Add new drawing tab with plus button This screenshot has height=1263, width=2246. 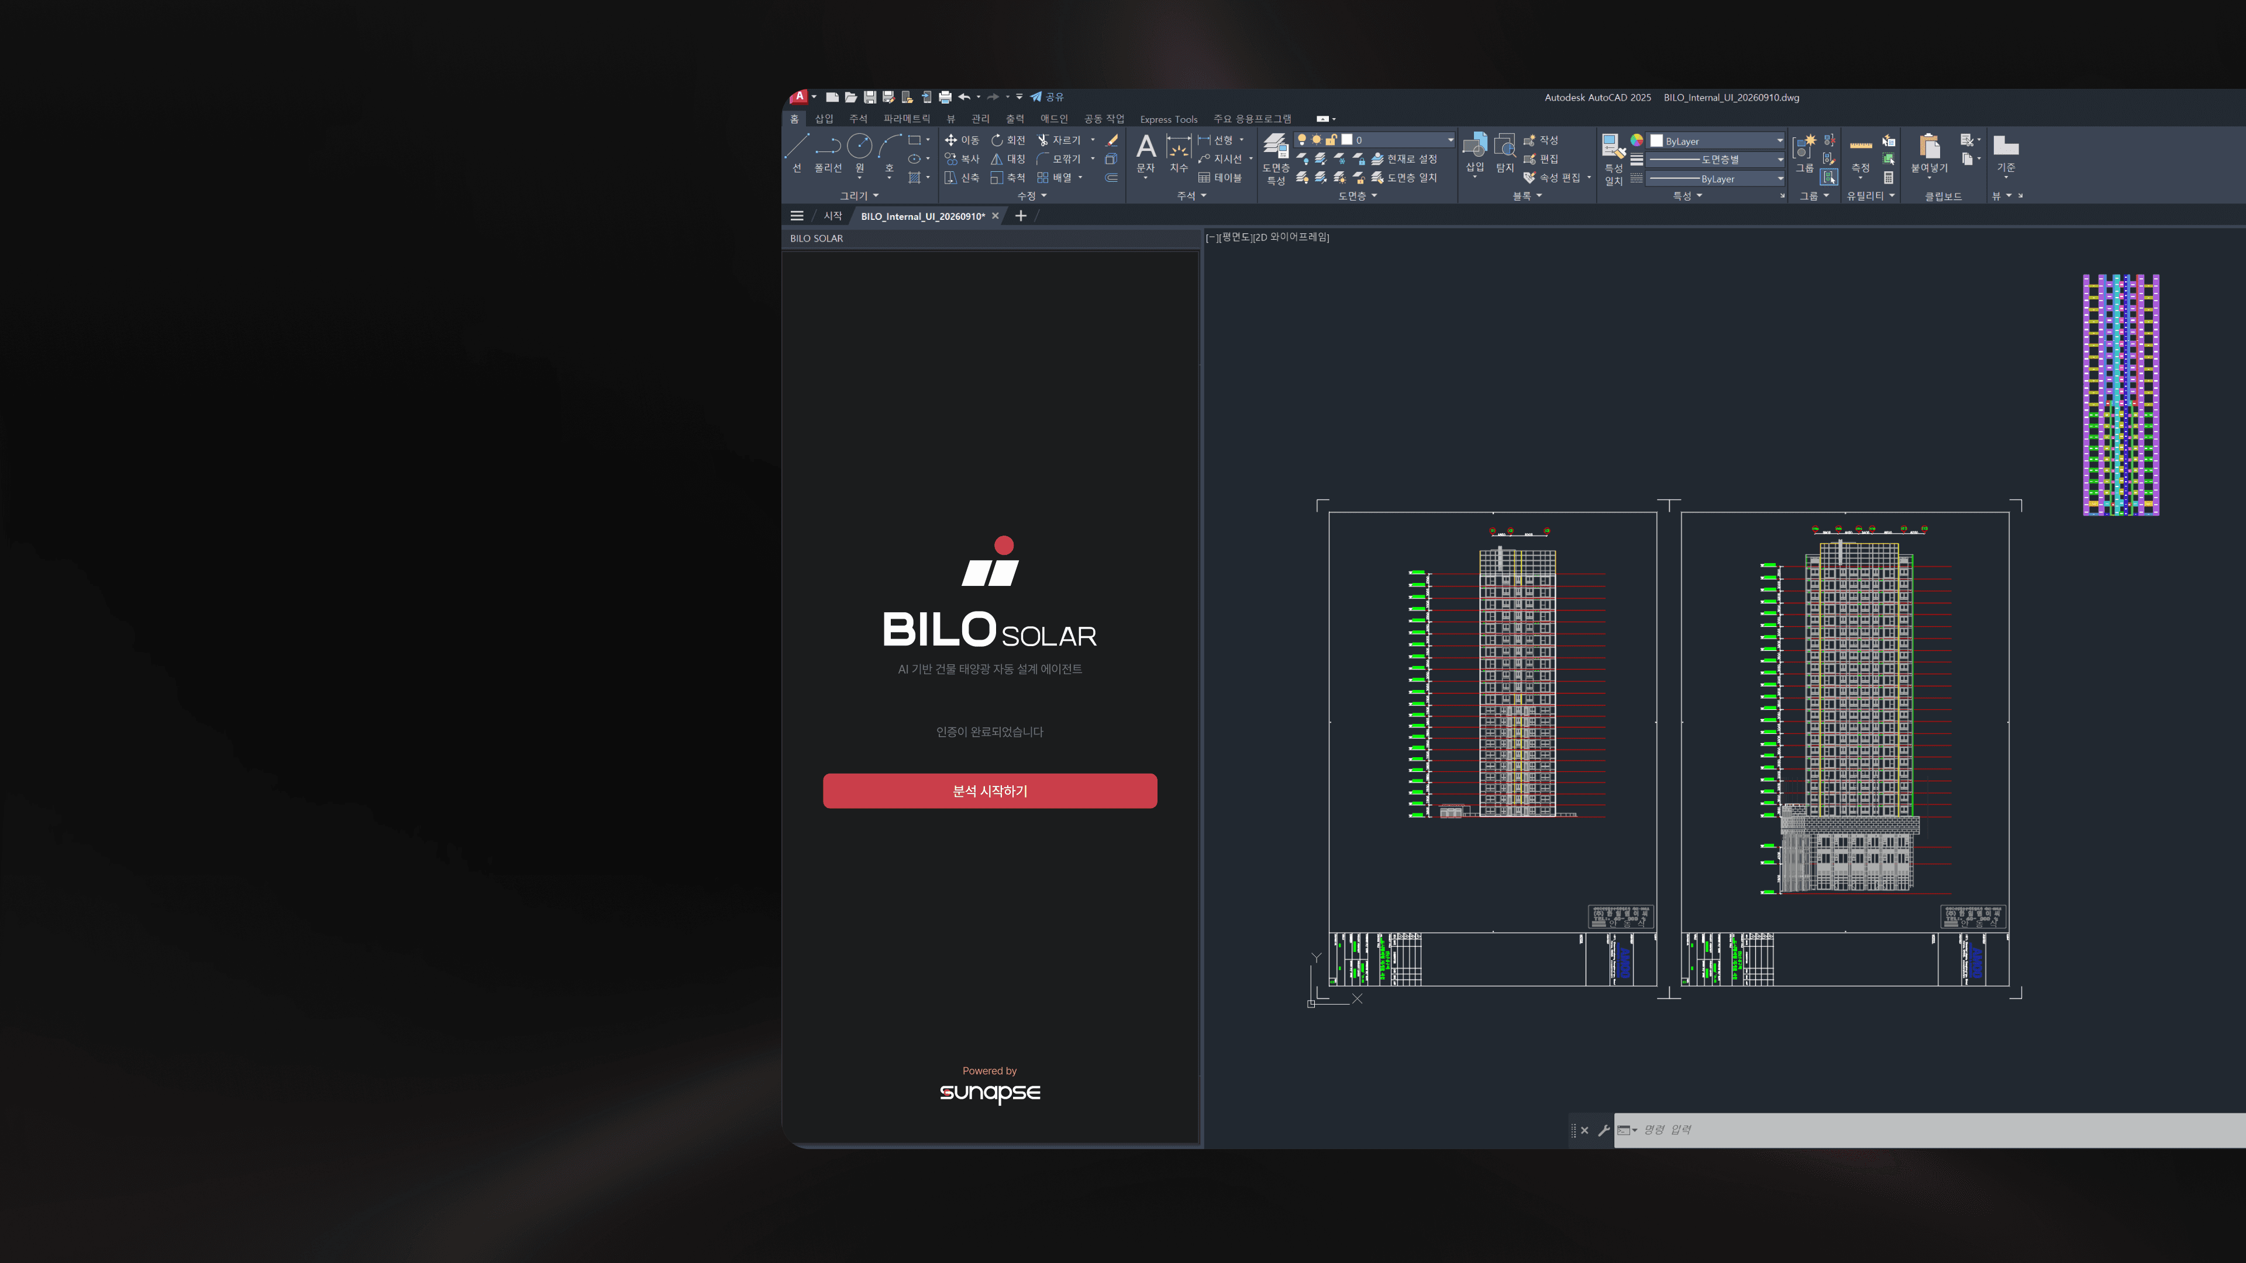click(1021, 216)
